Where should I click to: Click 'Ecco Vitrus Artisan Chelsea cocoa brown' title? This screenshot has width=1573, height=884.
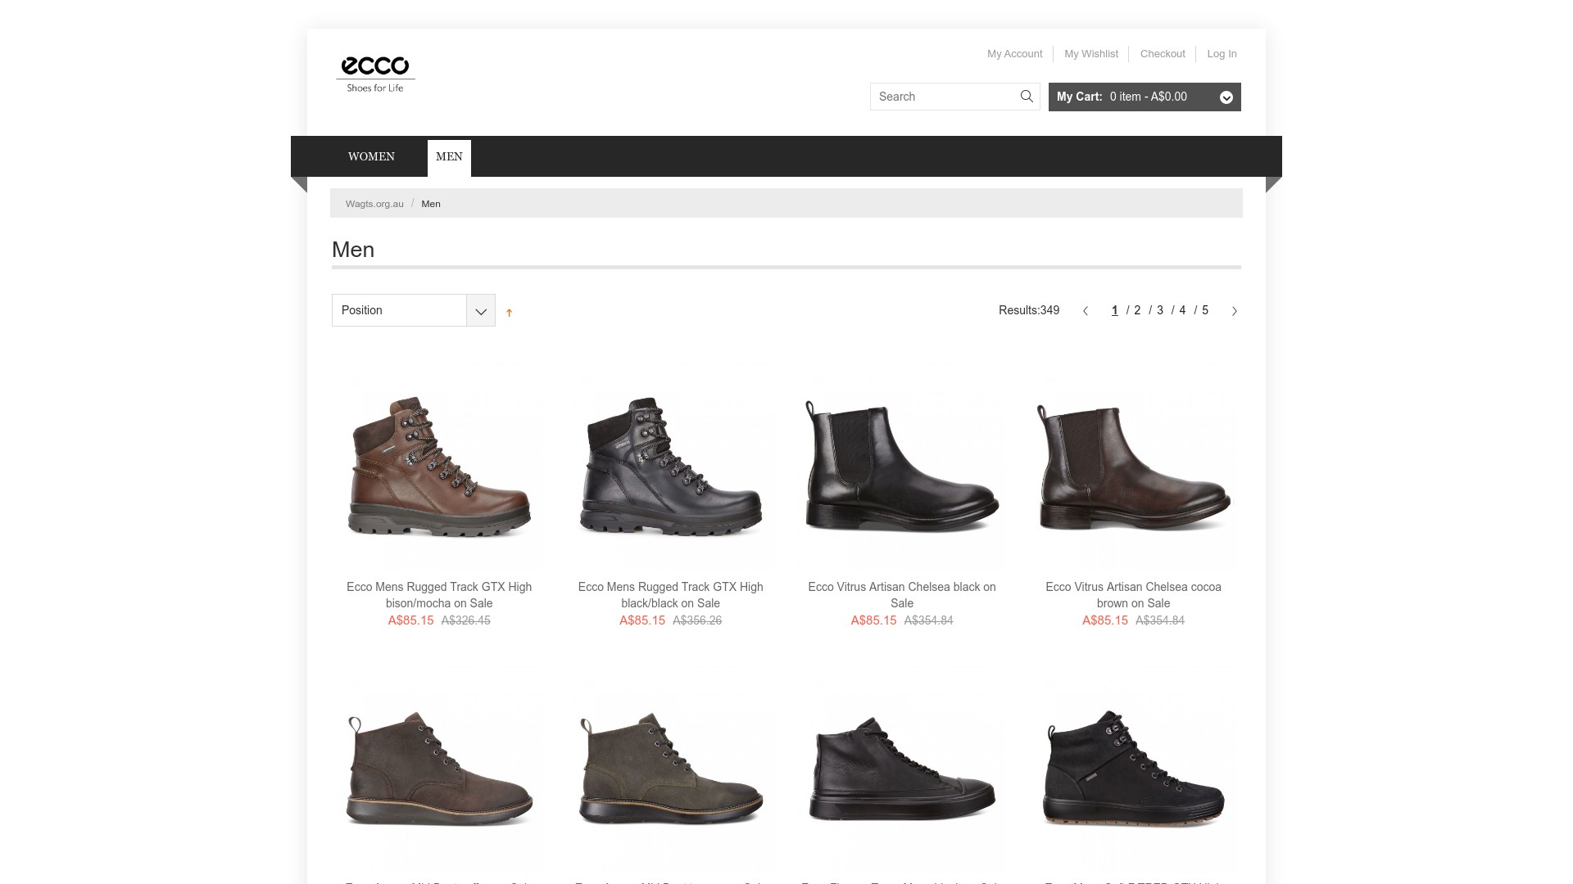point(1134,595)
